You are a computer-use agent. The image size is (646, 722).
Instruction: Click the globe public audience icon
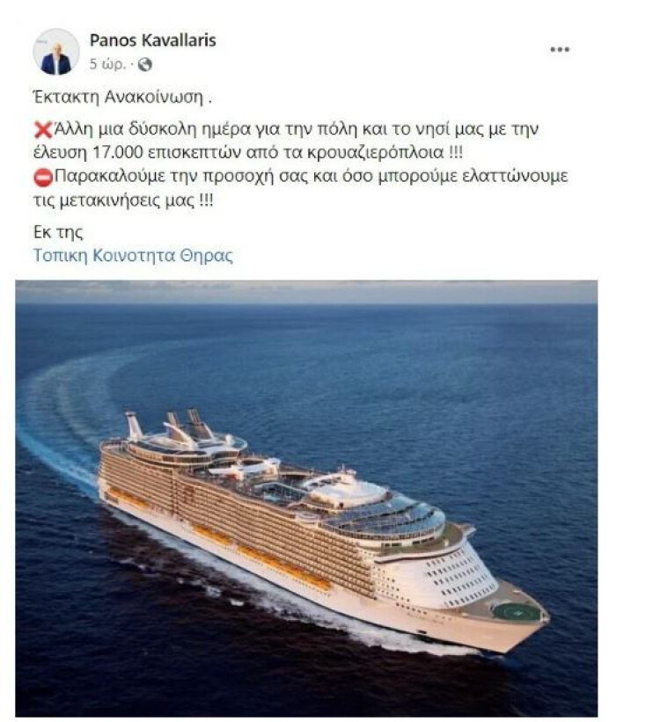(146, 64)
